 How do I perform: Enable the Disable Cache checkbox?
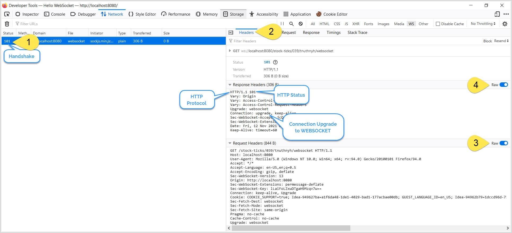coord(438,24)
